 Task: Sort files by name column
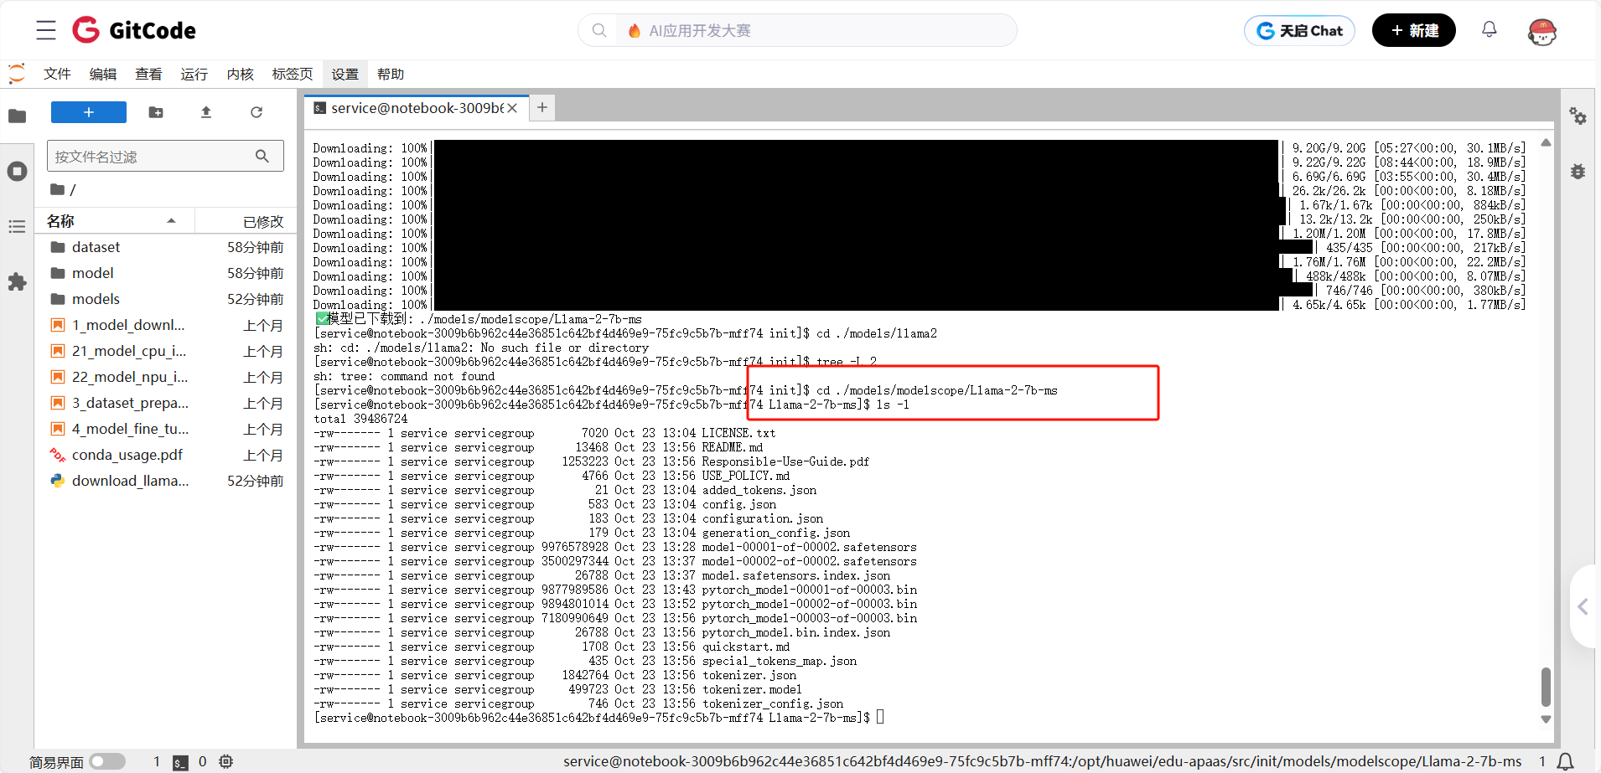click(112, 221)
